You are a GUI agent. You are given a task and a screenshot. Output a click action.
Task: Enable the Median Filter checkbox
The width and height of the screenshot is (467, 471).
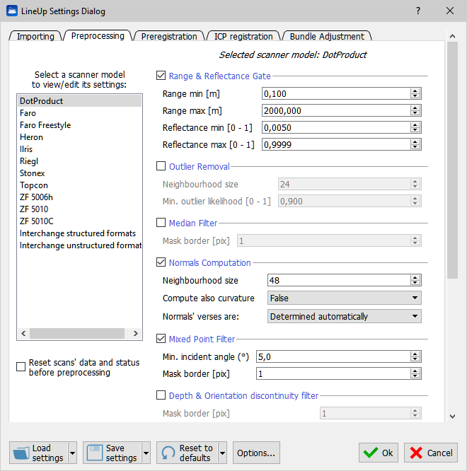coord(161,223)
